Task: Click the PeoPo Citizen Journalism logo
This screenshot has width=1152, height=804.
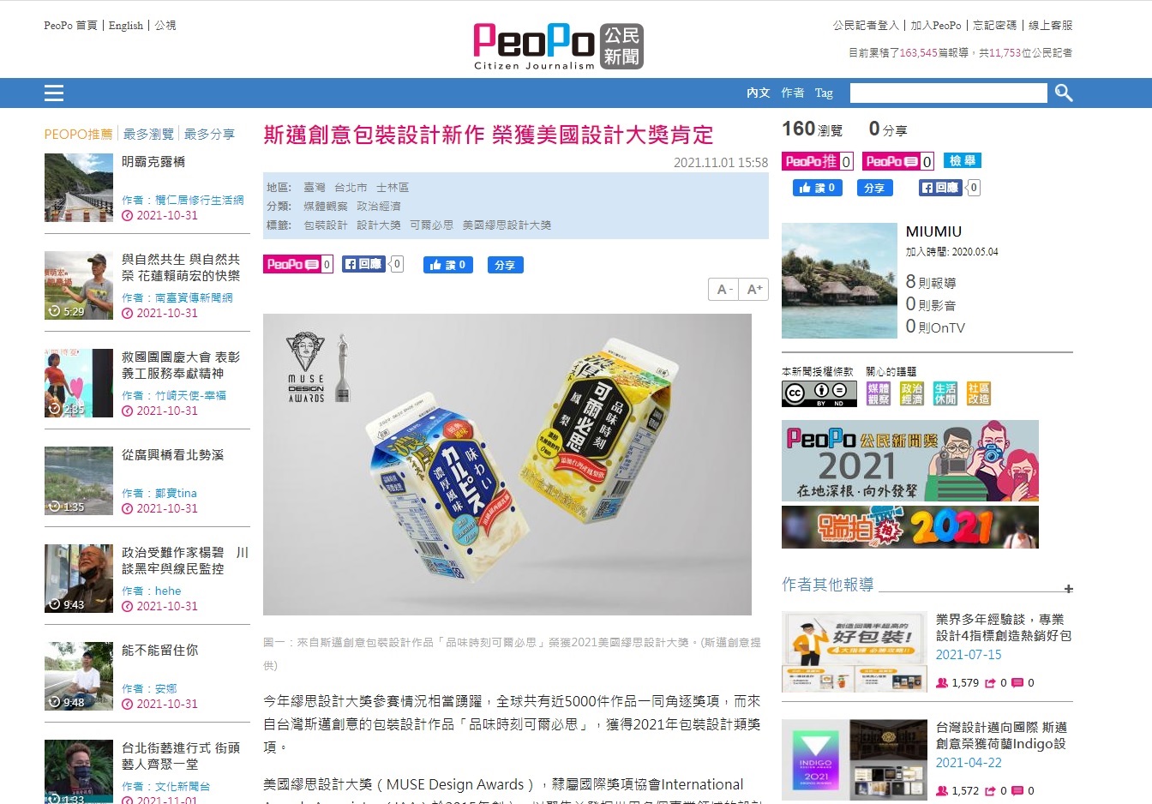Action: (558, 46)
